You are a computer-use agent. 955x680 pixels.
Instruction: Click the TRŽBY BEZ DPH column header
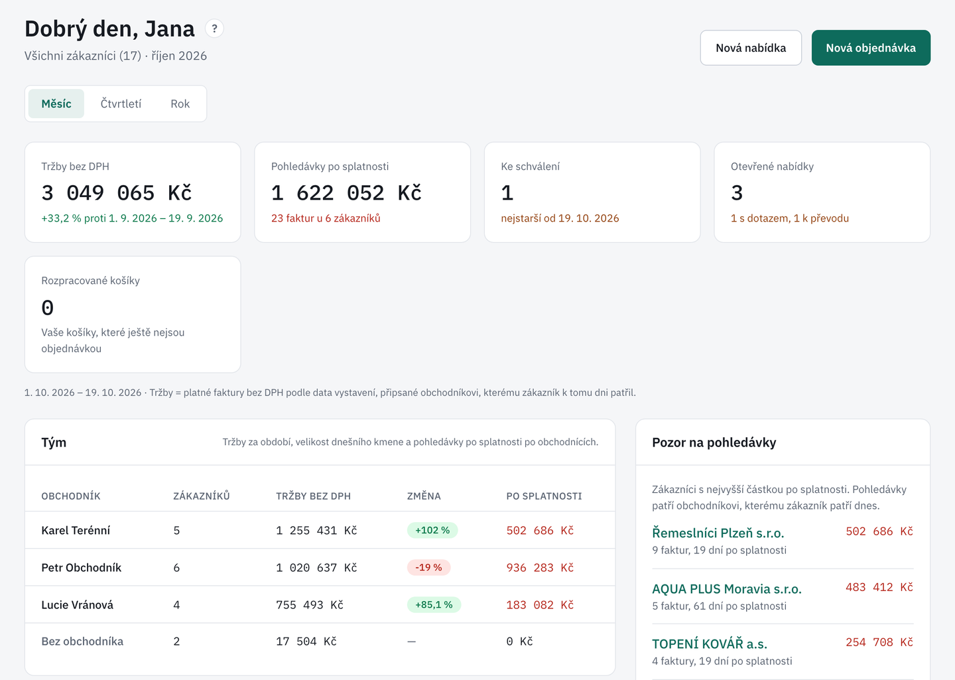click(x=314, y=496)
